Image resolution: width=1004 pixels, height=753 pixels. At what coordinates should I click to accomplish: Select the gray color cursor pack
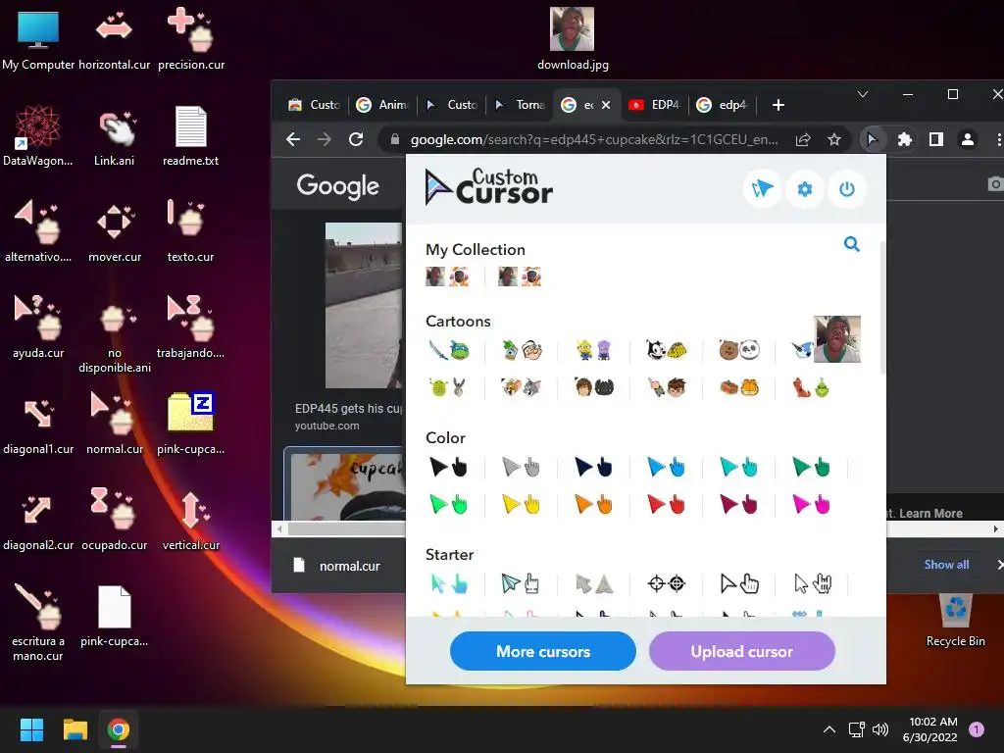[522, 468]
